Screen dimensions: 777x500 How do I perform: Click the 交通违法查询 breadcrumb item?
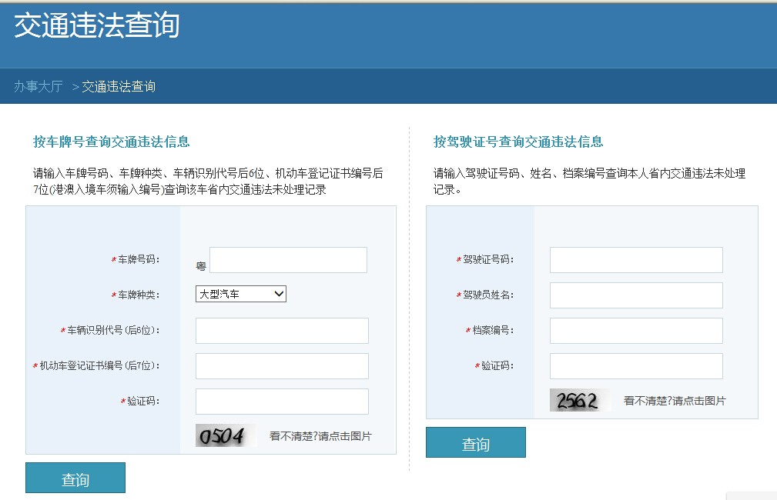[x=119, y=87]
